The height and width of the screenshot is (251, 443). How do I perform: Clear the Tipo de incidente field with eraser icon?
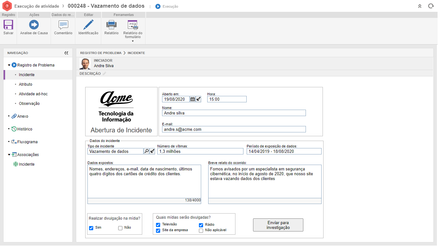pos(152,151)
